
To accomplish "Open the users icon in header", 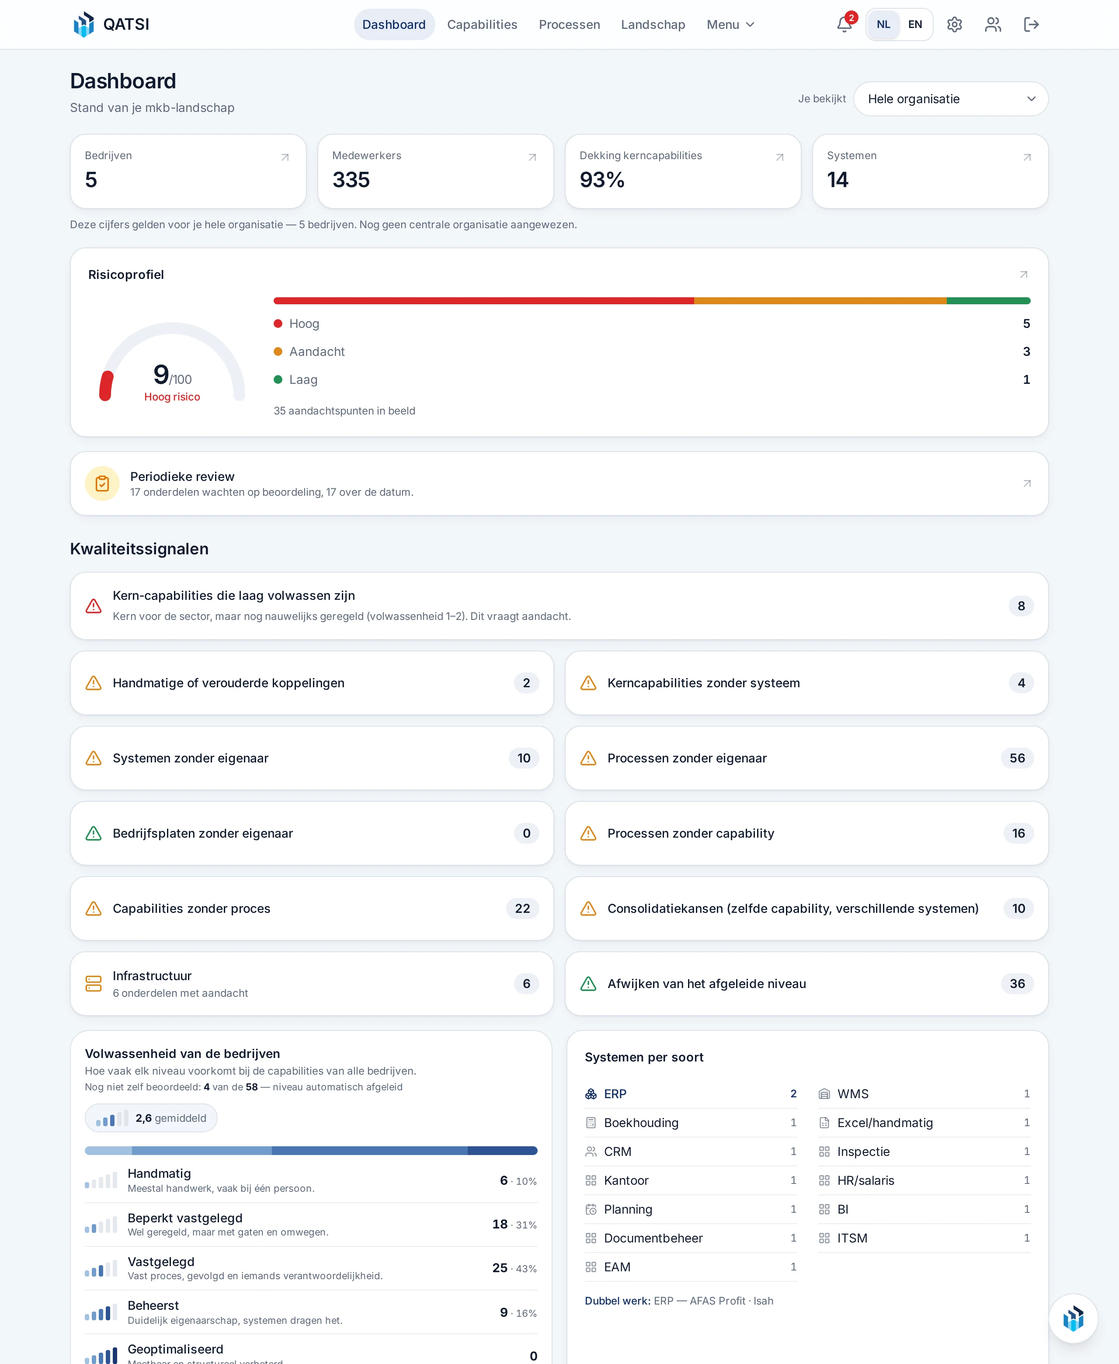I will [993, 24].
